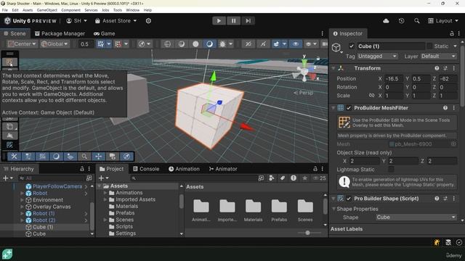Image resolution: width=465 pixels, height=261 pixels.
Task: Expand the Imported Assets folder in the Project tree
Action: pos(105,200)
